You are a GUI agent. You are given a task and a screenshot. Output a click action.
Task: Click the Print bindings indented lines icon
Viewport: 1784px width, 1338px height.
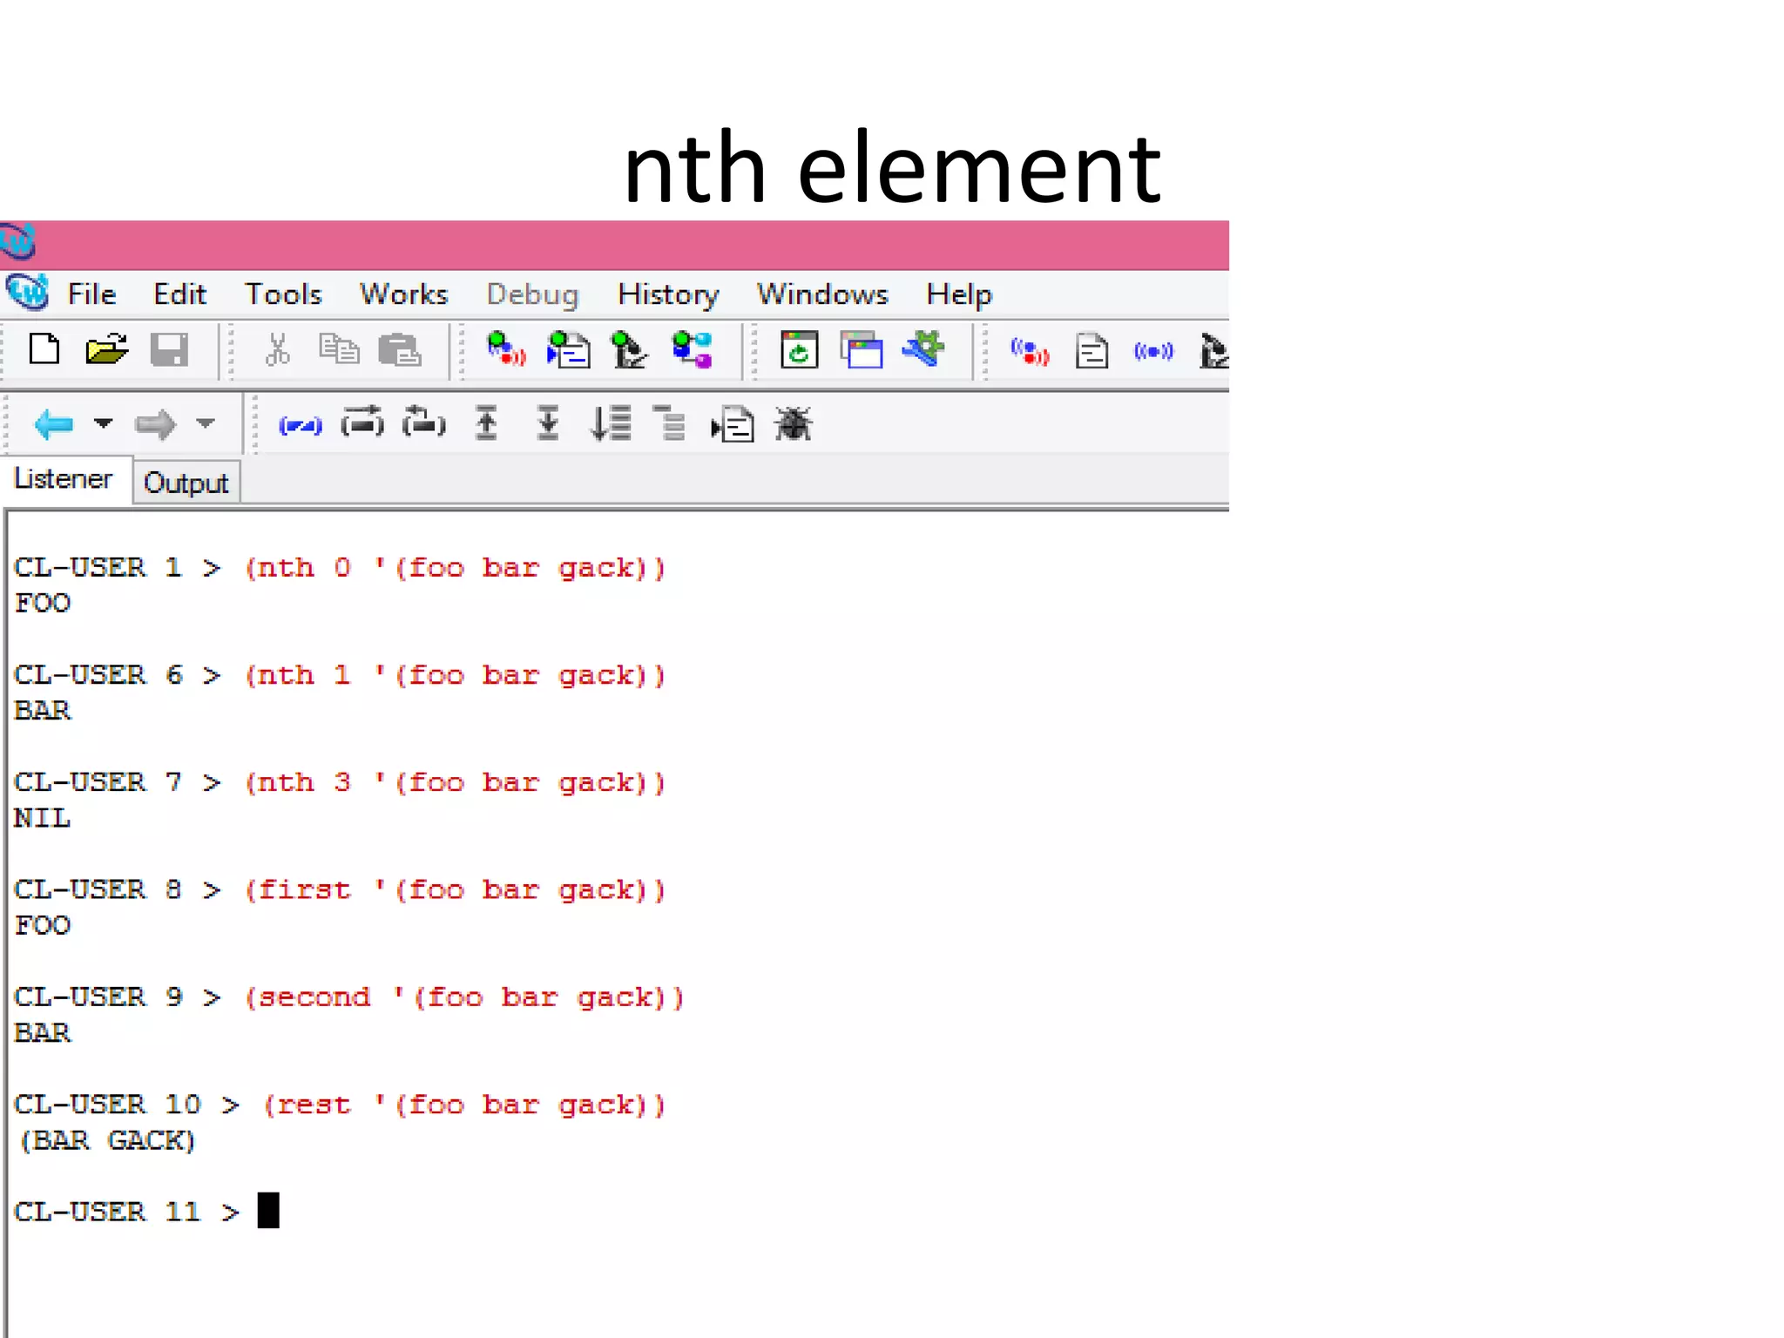(x=670, y=424)
